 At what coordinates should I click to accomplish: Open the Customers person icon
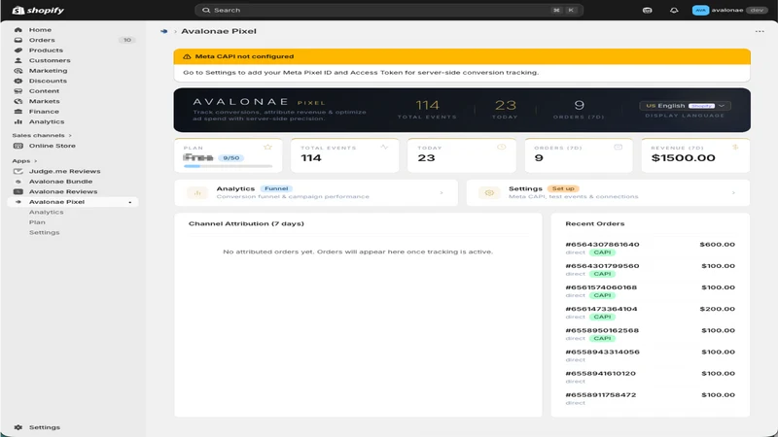coord(18,60)
